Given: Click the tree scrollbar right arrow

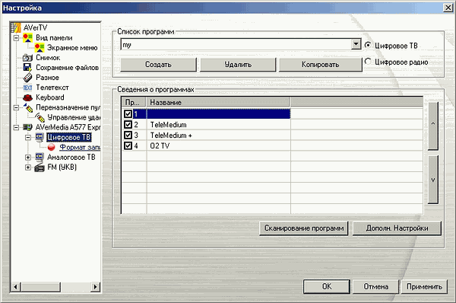Looking at the screenshot, I should pyautogui.click(x=95, y=287).
